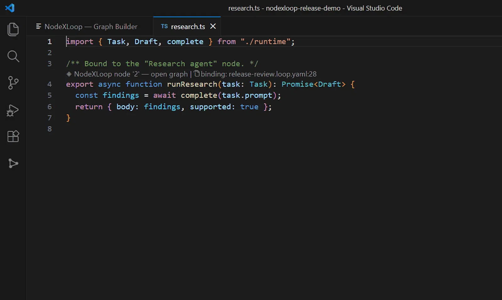The image size is (502, 300).
Task: Open the Explorer view in activity bar
Action: point(13,29)
